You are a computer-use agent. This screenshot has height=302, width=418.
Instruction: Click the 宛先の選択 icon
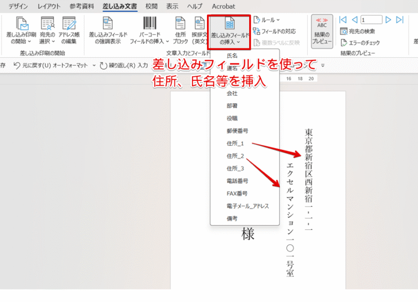coord(47,26)
